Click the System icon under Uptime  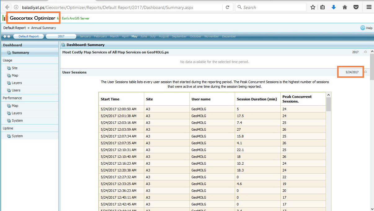[9, 136]
